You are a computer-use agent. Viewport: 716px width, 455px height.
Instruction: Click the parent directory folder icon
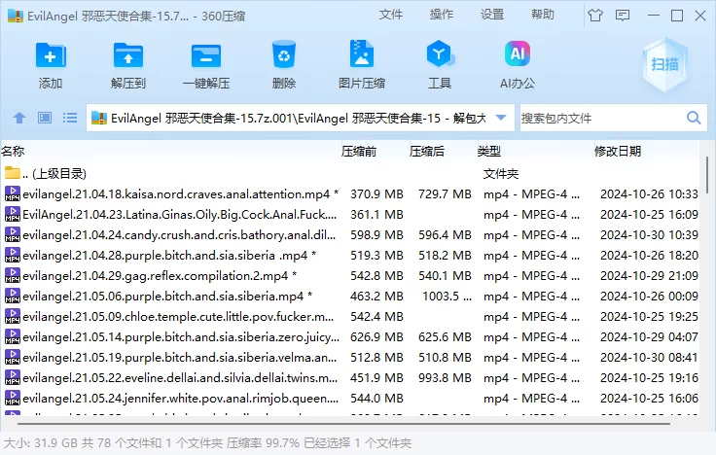pos(13,172)
